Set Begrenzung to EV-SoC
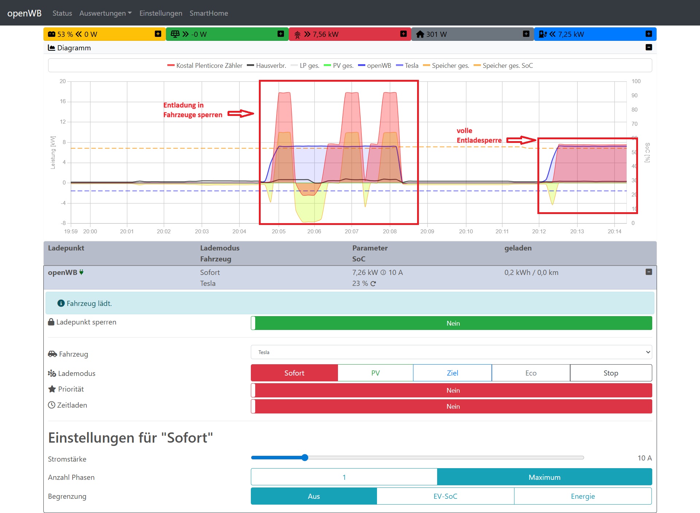Viewport: 700px width, 513px height. 445,496
